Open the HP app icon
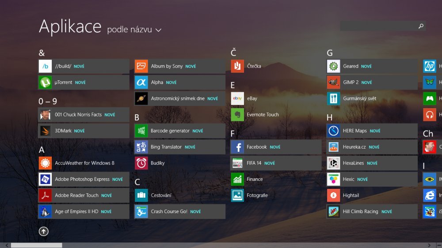Viewport: 442px width, 248px height. coord(430,66)
